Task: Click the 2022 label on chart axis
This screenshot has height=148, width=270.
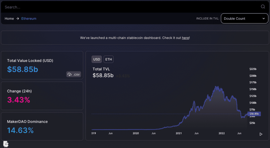Action: (221, 133)
